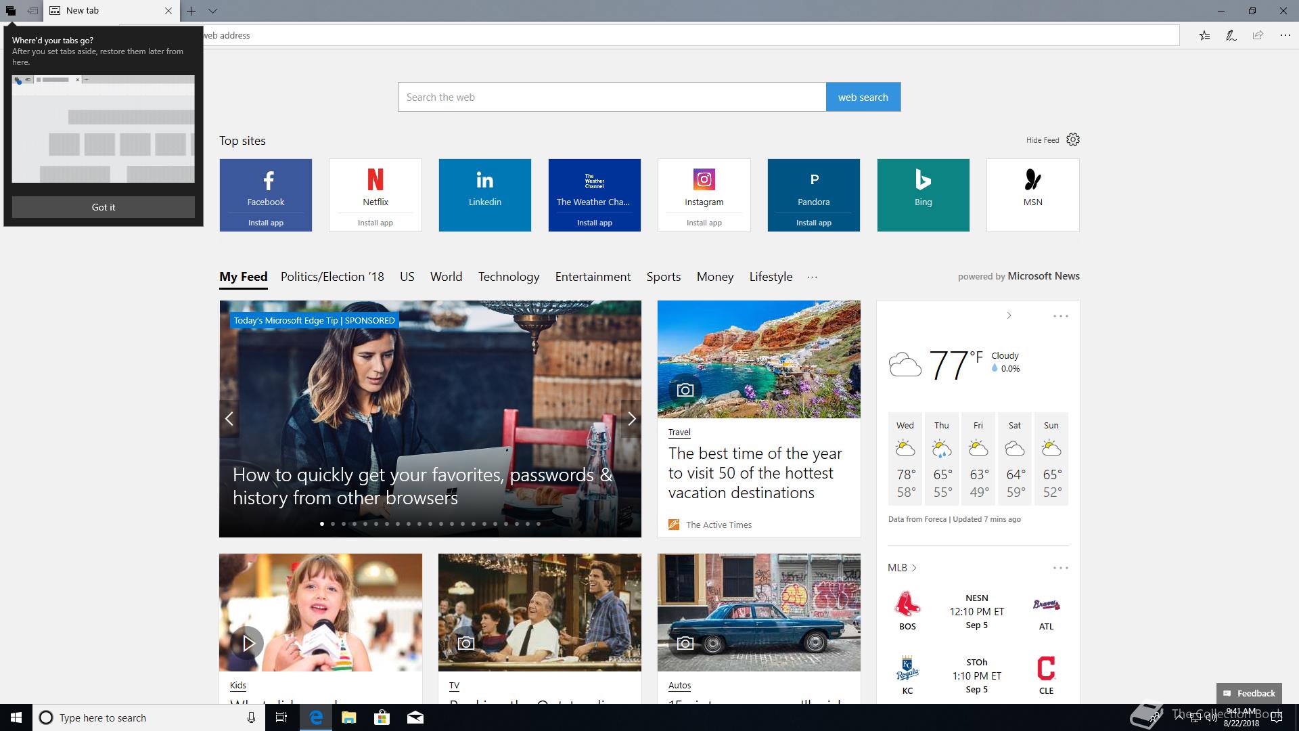1299x731 pixels.
Task: Open File Explorer from the taskbar
Action: pyautogui.click(x=349, y=717)
